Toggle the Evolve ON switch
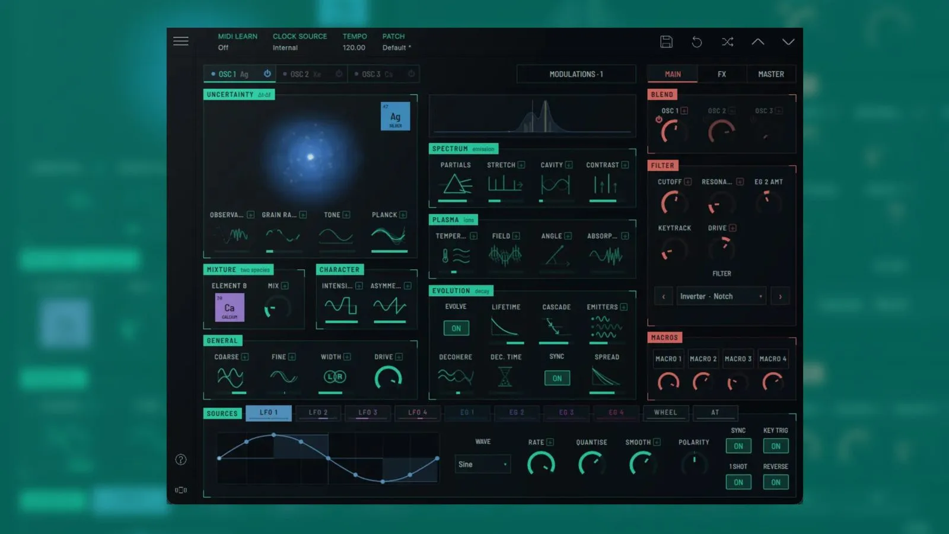This screenshot has width=949, height=534. point(456,328)
